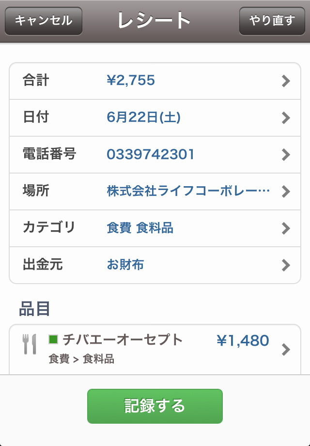Select the お財布 payment source

(x=125, y=265)
